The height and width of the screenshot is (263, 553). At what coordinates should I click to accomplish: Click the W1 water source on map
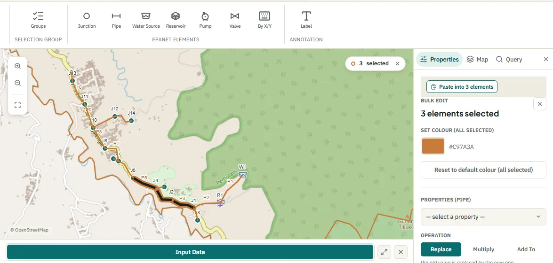pos(243,174)
